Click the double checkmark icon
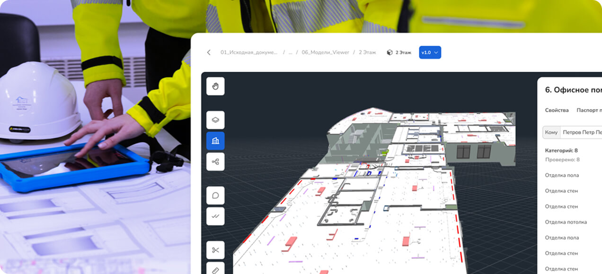Viewport: 602px width, 274px height. [215, 216]
